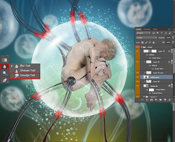This screenshot has width=175, height=142.
Task: Toggle the layer filtering switch
Action: point(174,33)
